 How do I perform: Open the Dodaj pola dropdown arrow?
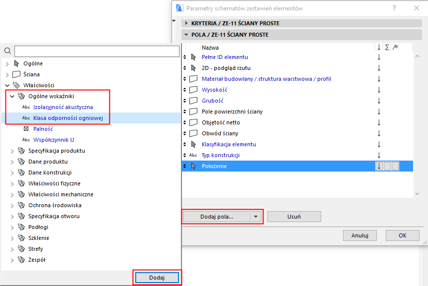256,217
